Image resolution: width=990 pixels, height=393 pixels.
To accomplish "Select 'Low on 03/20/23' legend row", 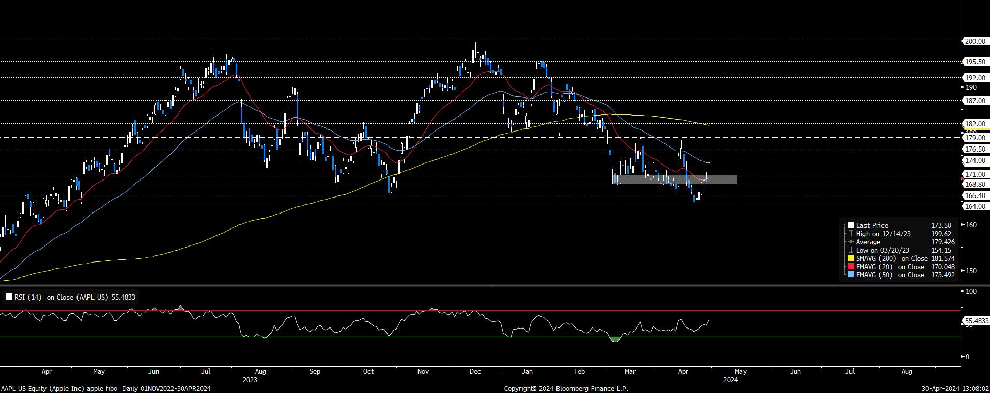I will pyautogui.click(x=883, y=250).
